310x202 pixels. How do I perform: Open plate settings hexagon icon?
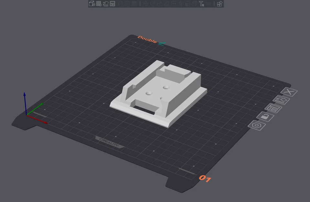coord(257,125)
